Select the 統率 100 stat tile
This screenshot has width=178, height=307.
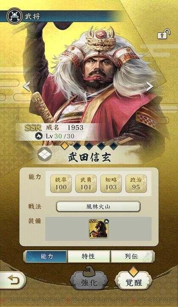coord(61,184)
